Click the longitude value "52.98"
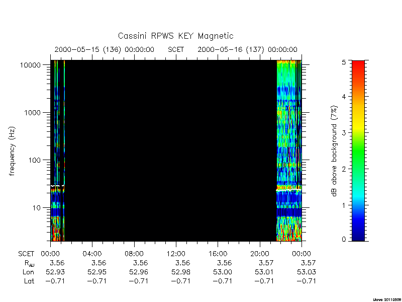 [181, 272]
